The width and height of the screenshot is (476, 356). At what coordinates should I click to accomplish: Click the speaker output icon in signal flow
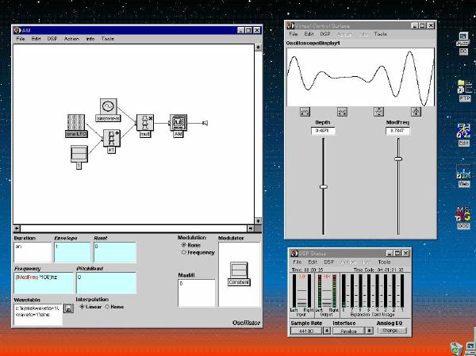(x=205, y=123)
